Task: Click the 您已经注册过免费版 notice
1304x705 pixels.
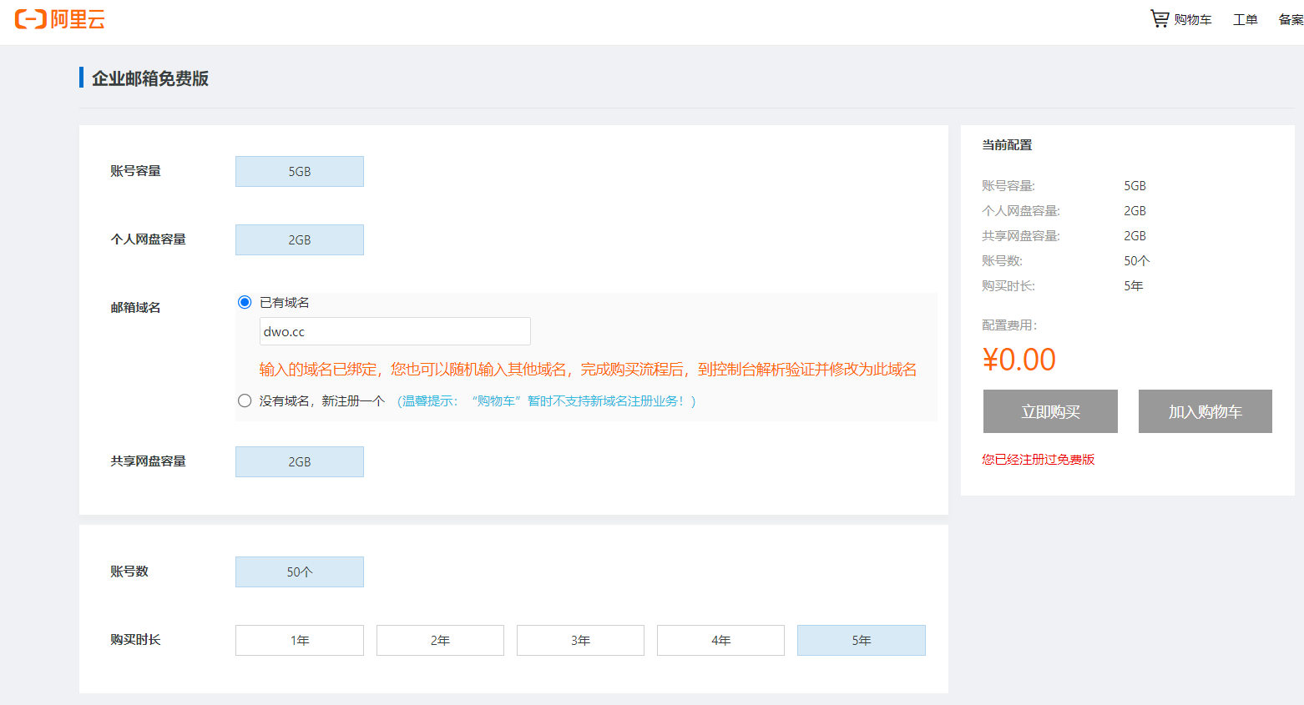Action: pos(1039,460)
